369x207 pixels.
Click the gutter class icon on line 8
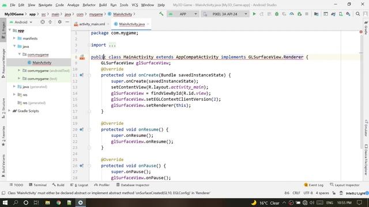[82, 57]
